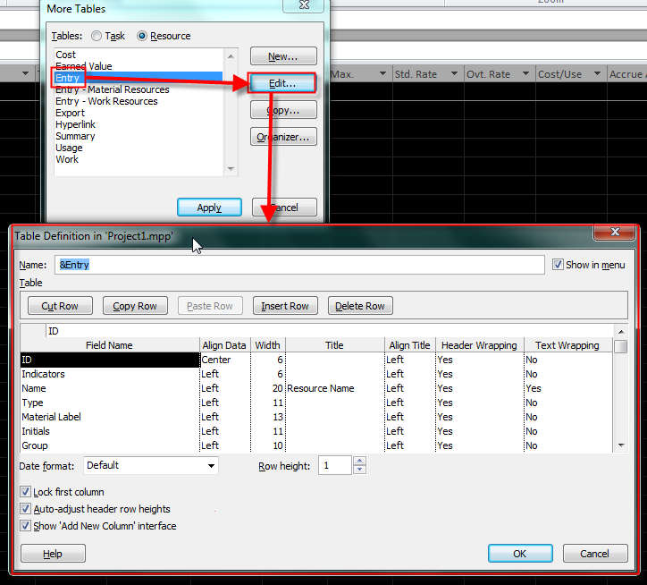The height and width of the screenshot is (585, 647).
Task: Click the Copy Row button
Action: pyautogui.click(x=135, y=306)
